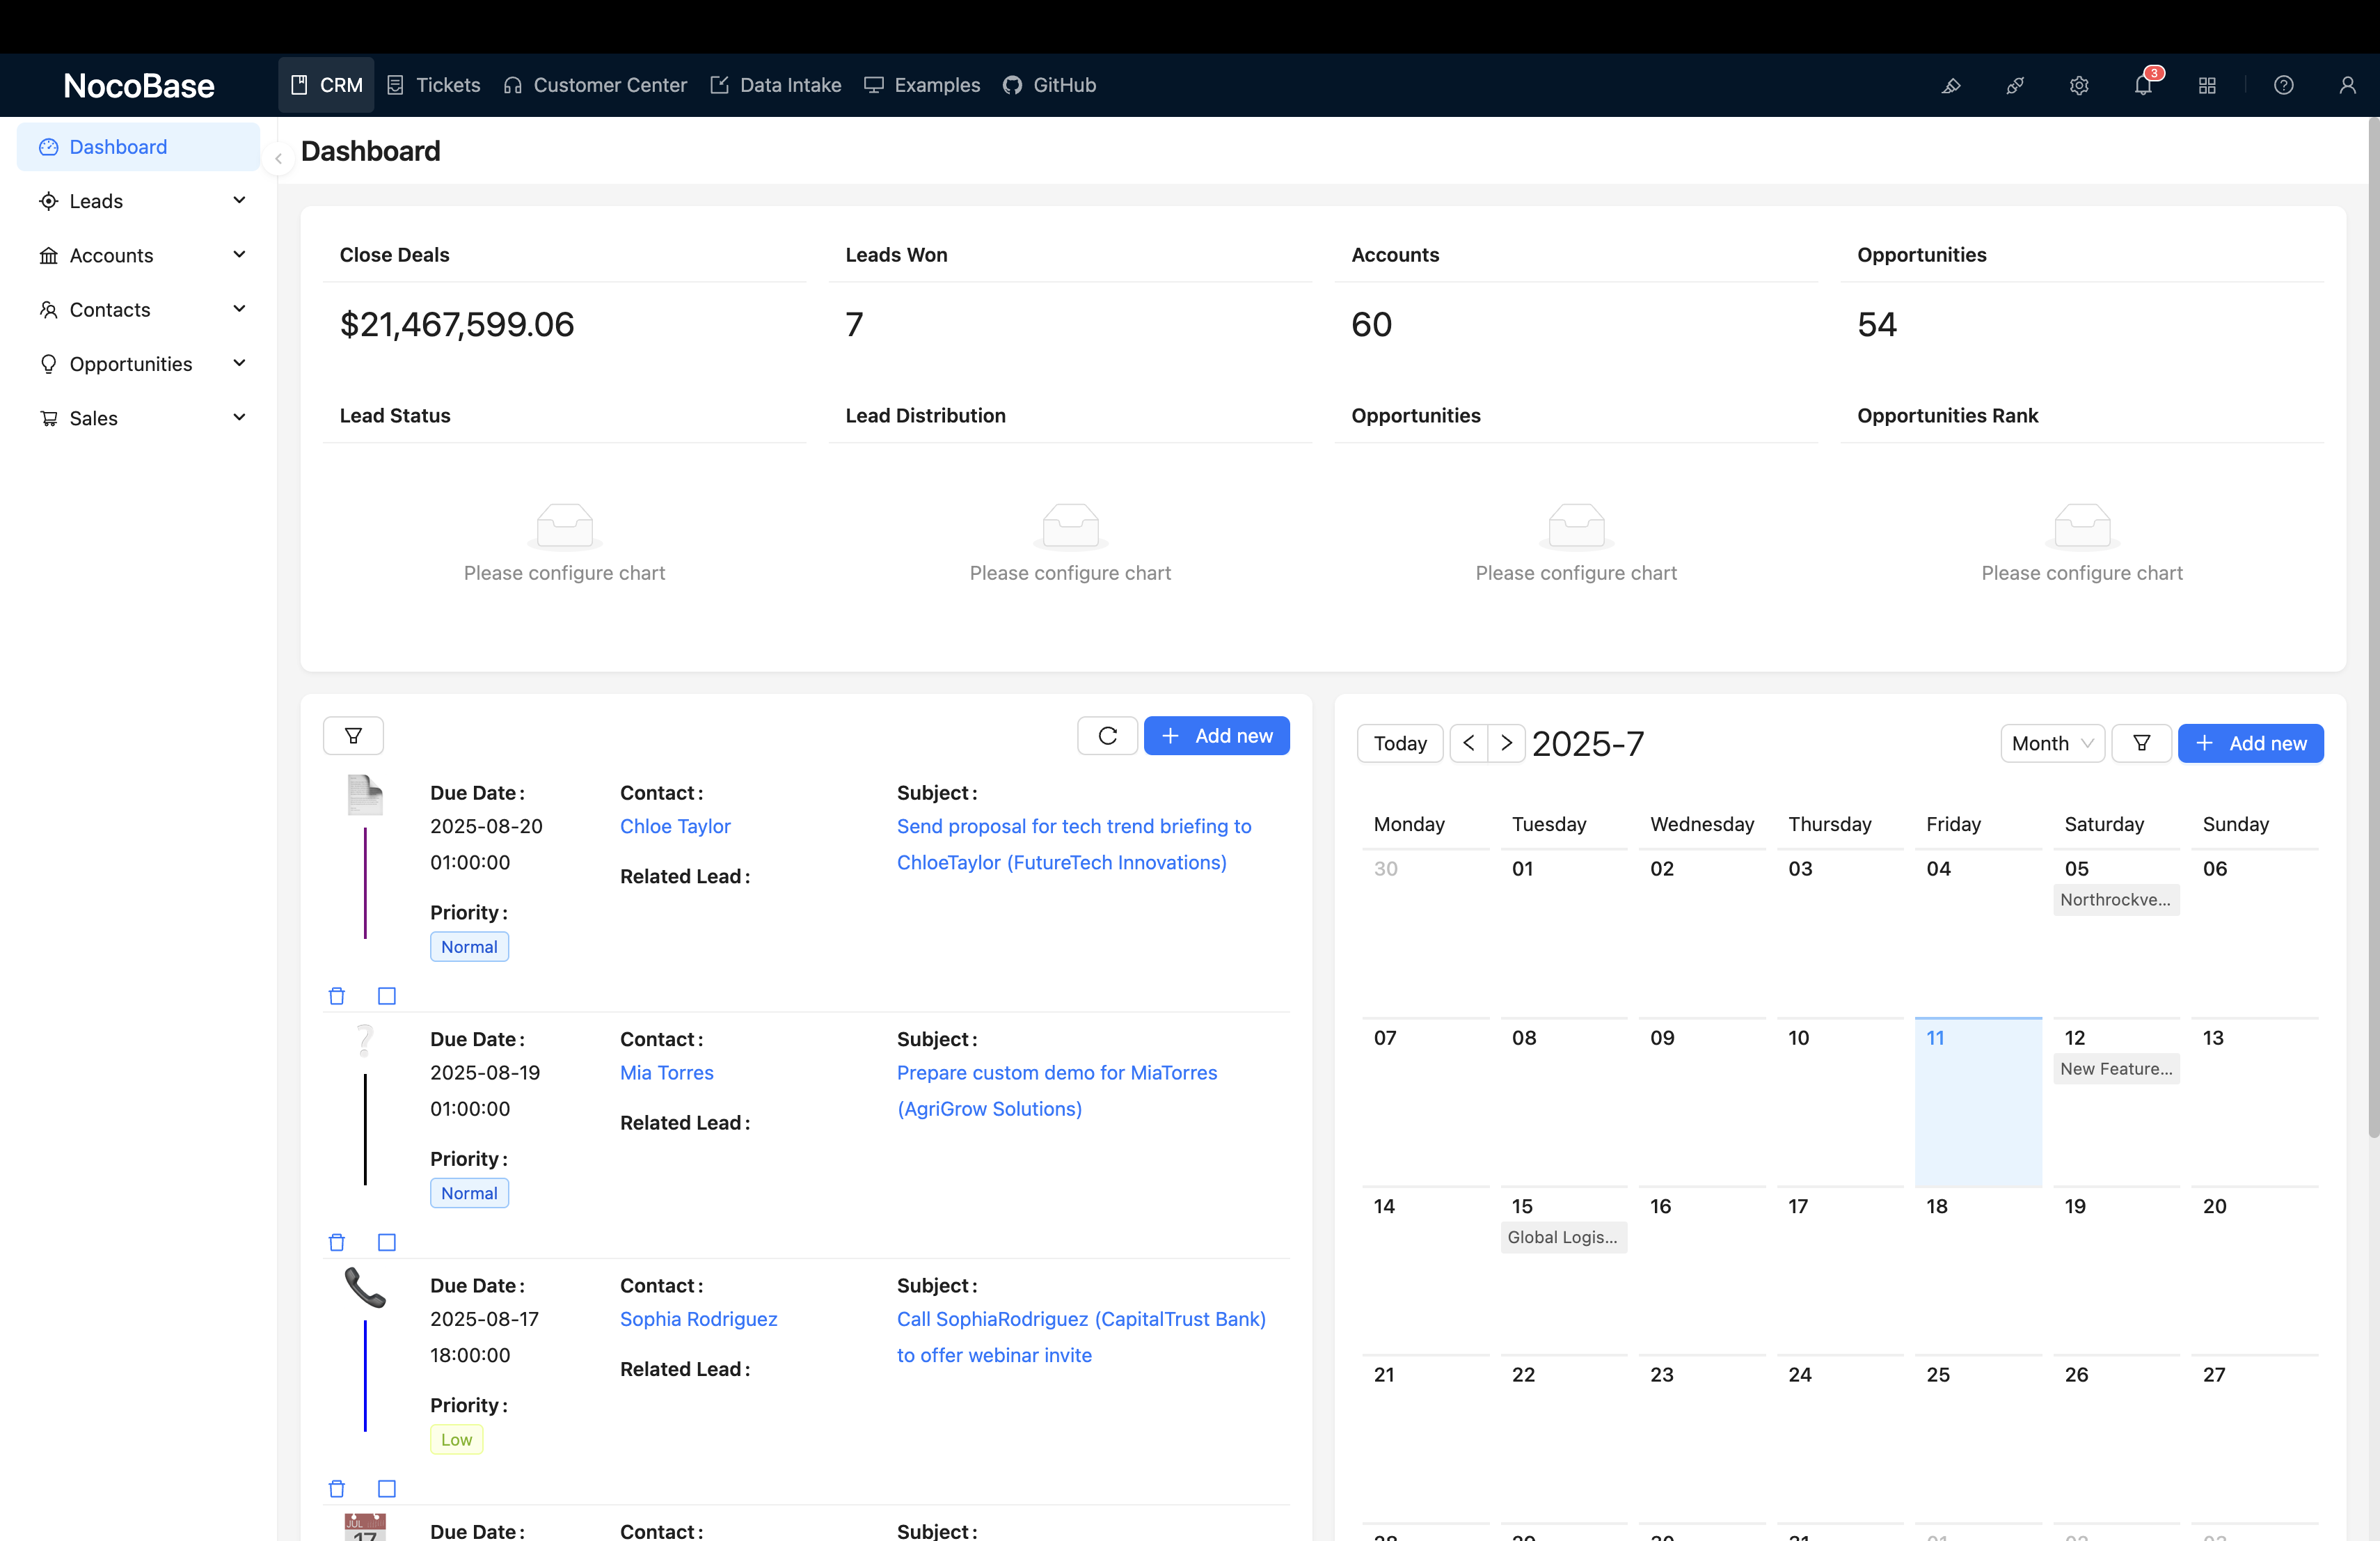Open the Northrockve... event on July 05

2116,899
